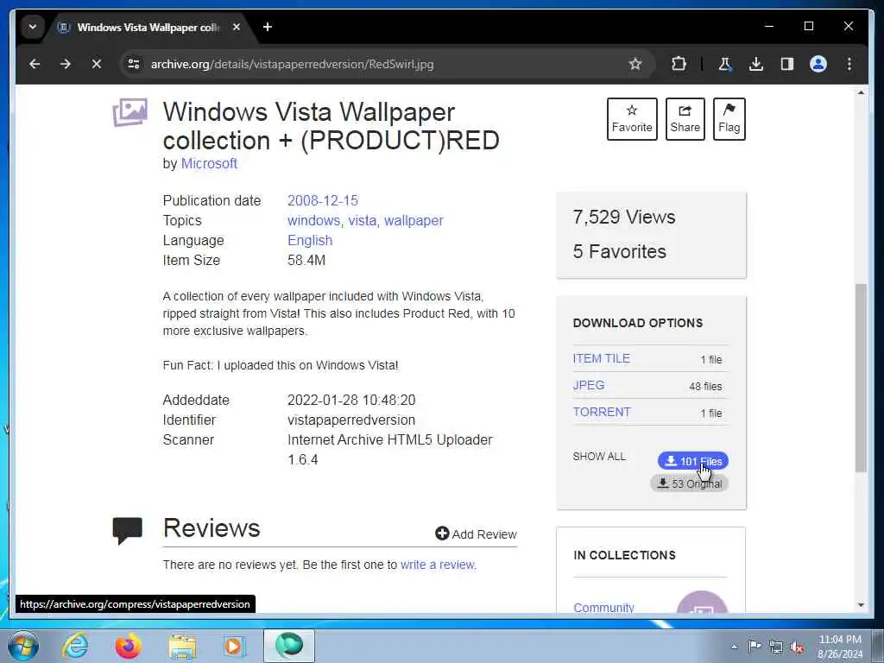Open a new browser tab
This screenshot has height=663, width=884.
pyautogui.click(x=268, y=27)
